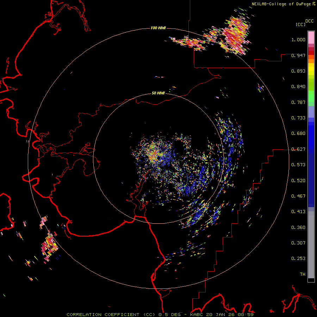This screenshot has height=317, width=317.
Task: Select the 0.787 legend value
Action: pyautogui.click(x=298, y=102)
